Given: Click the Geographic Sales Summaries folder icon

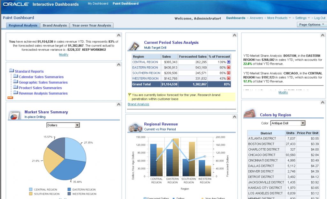Looking at the screenshot, I should [x=16, y=81].
